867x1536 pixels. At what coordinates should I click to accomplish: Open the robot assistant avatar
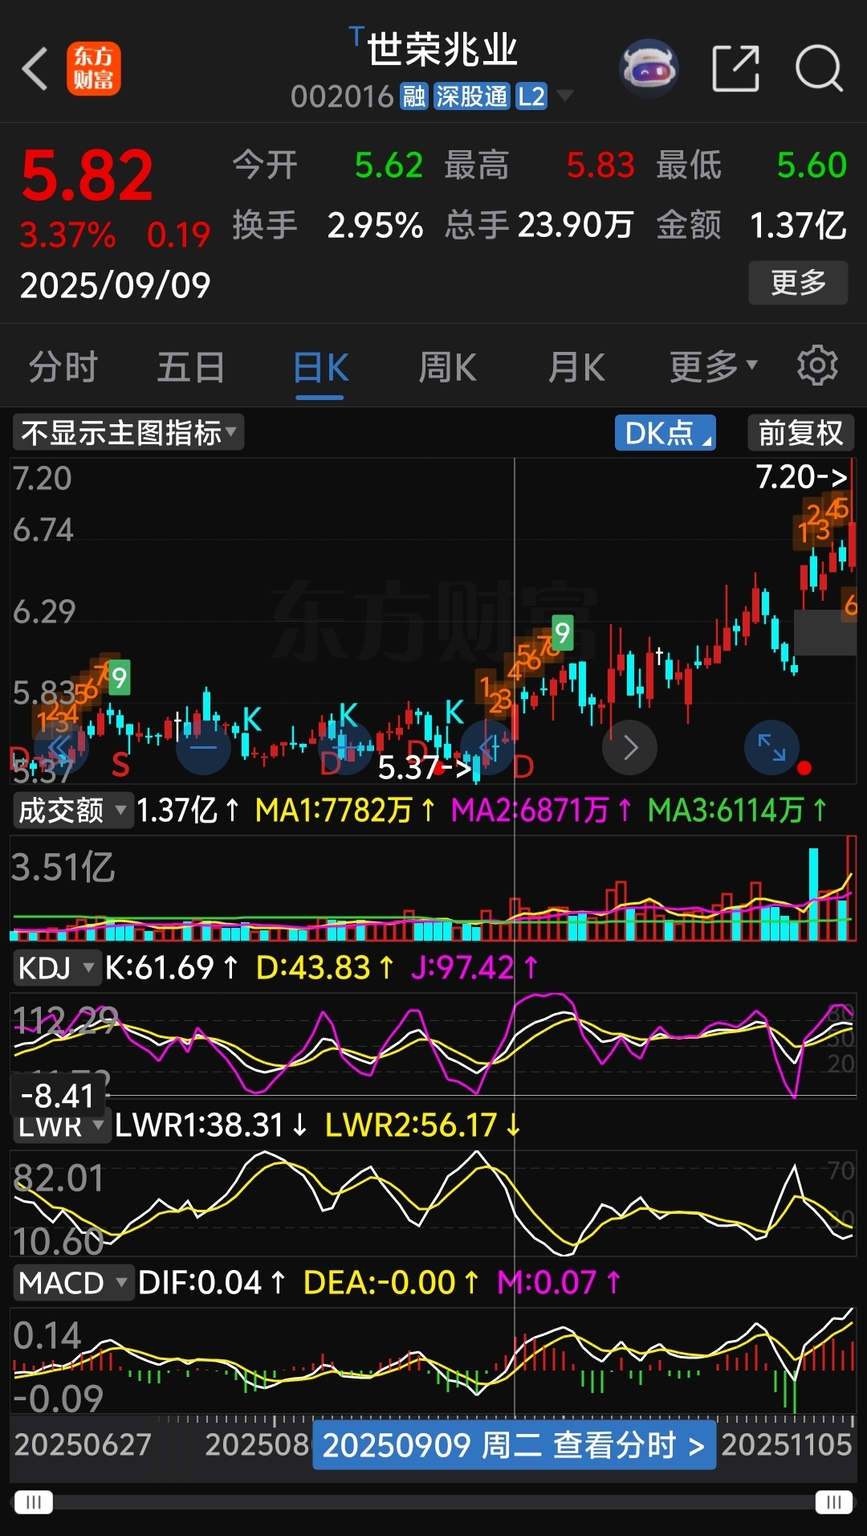tap(649, 68)
